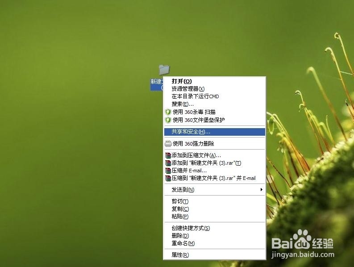
Task: Choose 粘贴(P) from the menu
Action: pos(214,217)
